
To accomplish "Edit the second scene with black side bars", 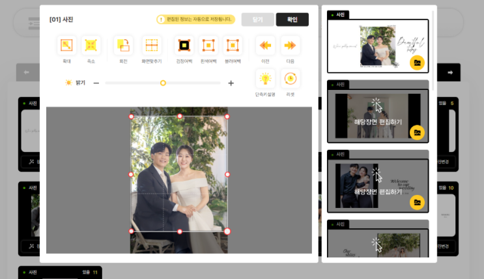I will click(378, 116).
